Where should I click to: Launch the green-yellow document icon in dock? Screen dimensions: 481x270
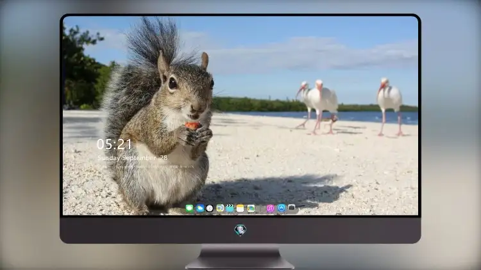tap(220, 209)
